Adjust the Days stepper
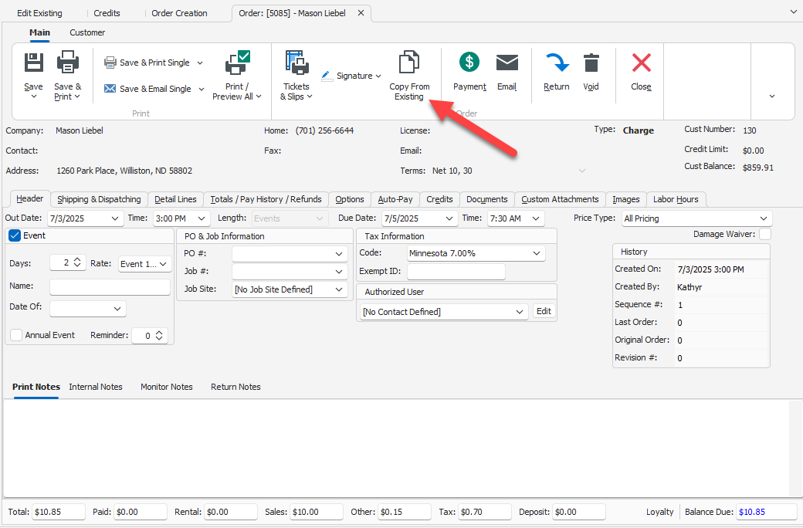The image size is (803, 528). (77, 262)
